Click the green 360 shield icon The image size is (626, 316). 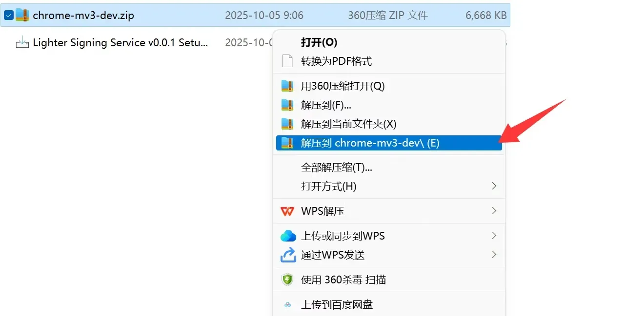click(287, 279)
